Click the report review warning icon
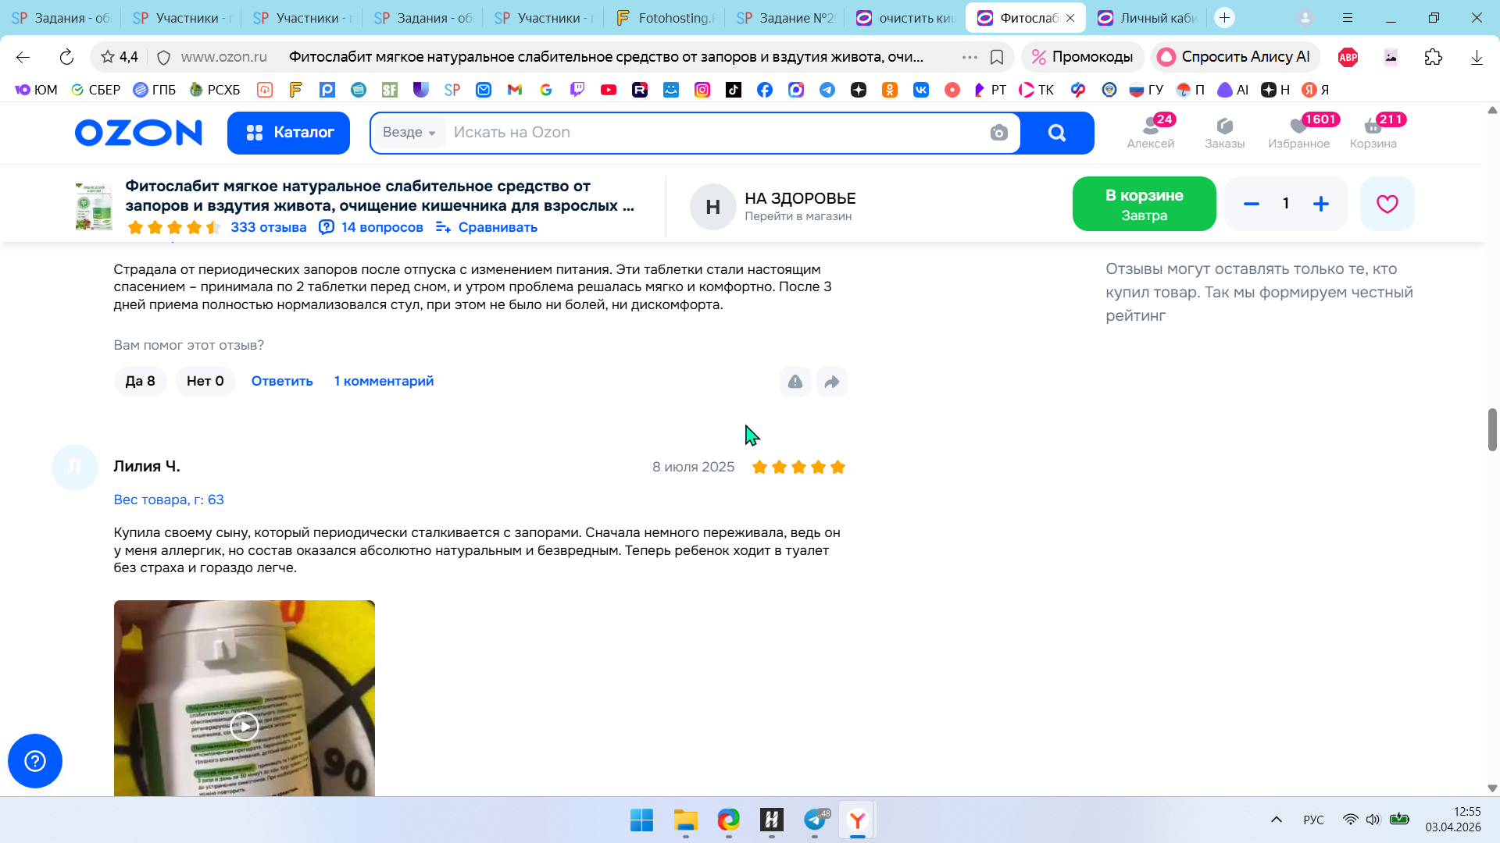Viewport: 1500px width, 843px height. 795,382
